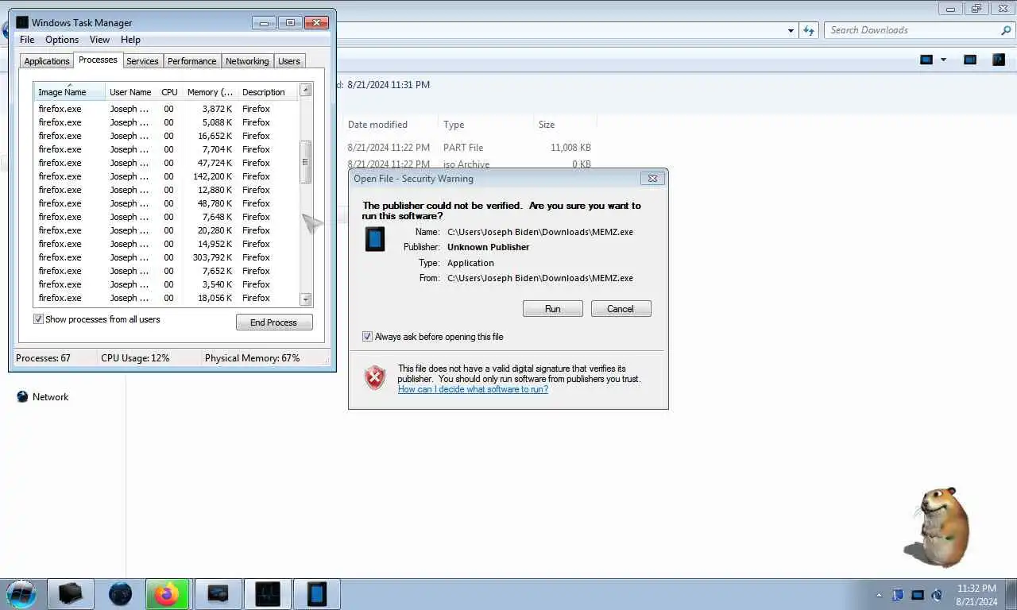The height and width of the screenshot is (610, 1017).
Task: Select the PART File row of 11,008 KB
Action: point(469,148)
